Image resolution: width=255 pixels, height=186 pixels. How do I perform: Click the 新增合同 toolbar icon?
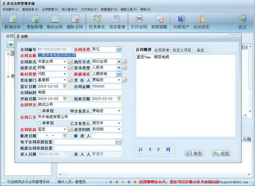tap(12, 19)
